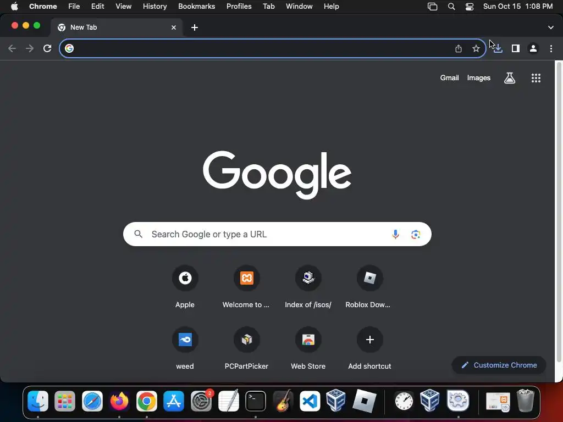Open the Images link
This screenshot has width=563, height=422.
tap(479, 78)
